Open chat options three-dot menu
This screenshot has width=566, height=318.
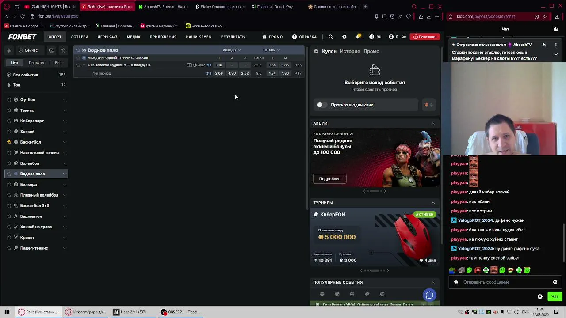(556, 45)
